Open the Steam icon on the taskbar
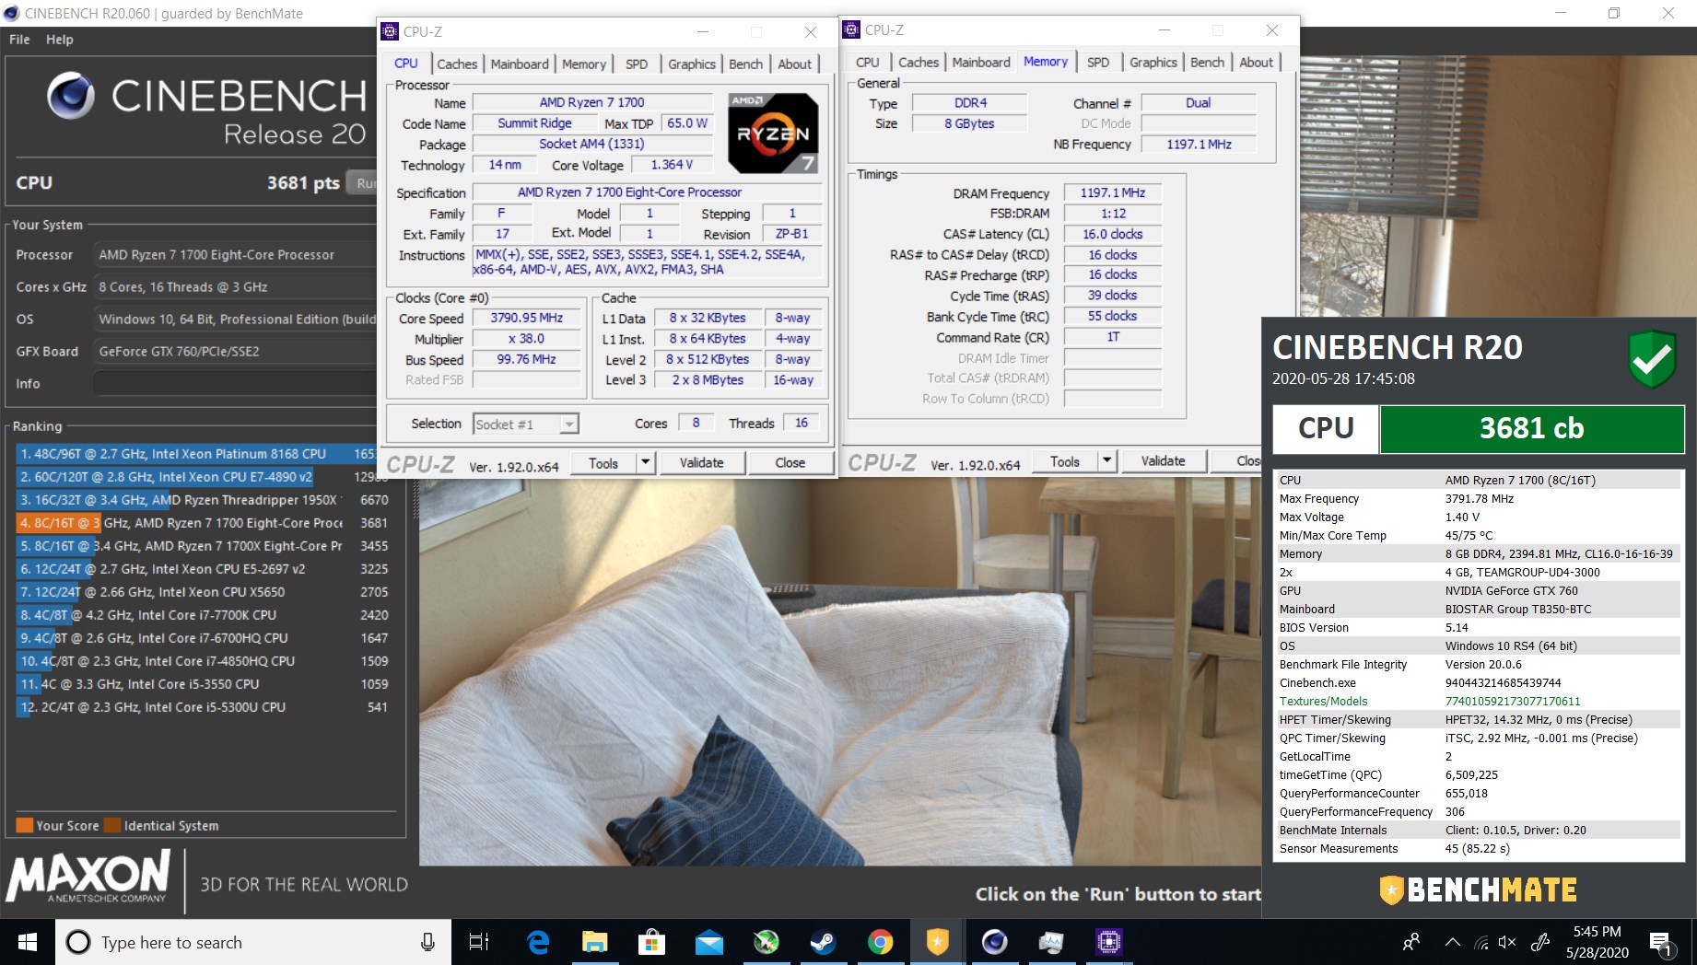This screenshot has height=965, width=1697. tap(823, 942)
